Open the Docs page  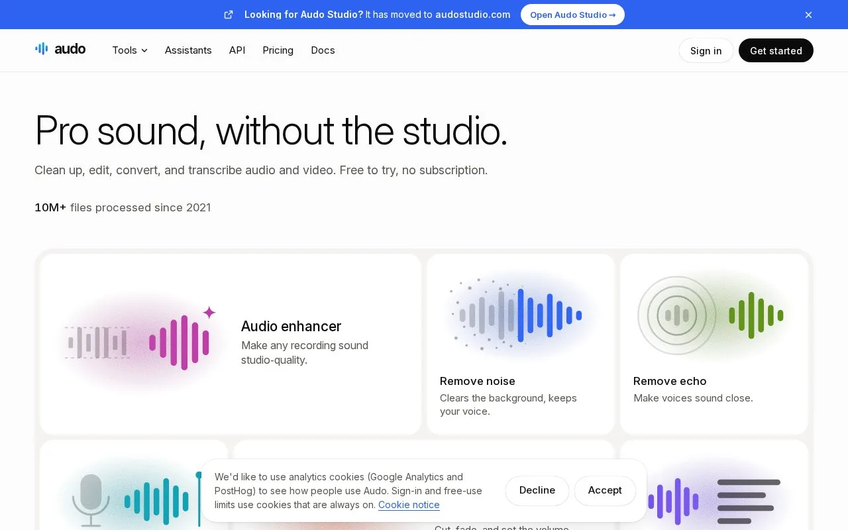coord(323,50)
